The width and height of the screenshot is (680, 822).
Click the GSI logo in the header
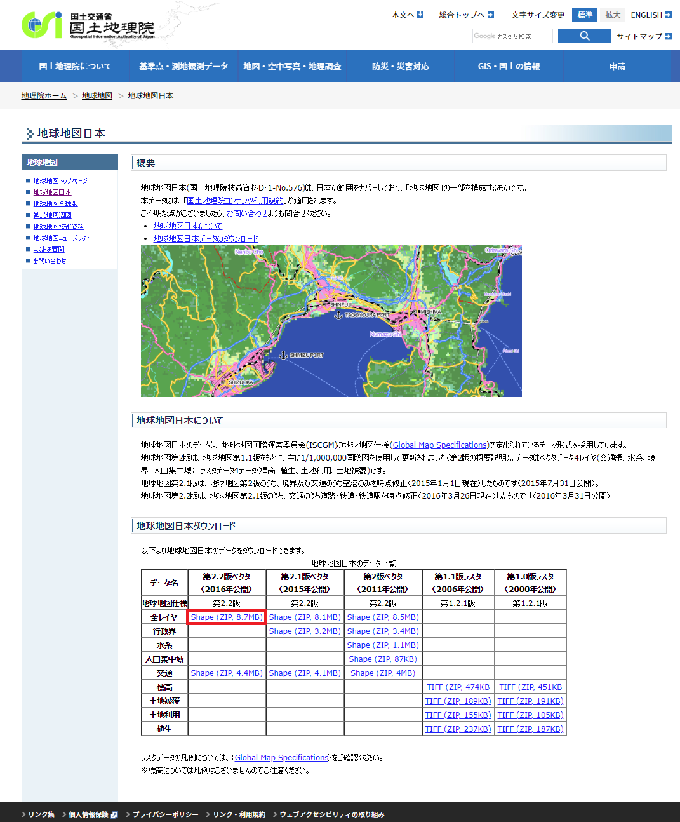tap(88, 25)
